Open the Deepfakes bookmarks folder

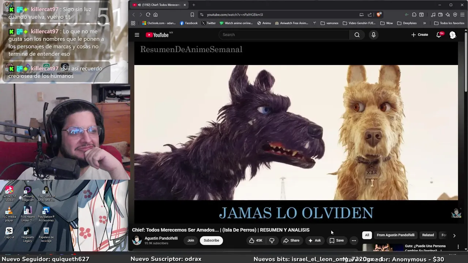point(407,23)
